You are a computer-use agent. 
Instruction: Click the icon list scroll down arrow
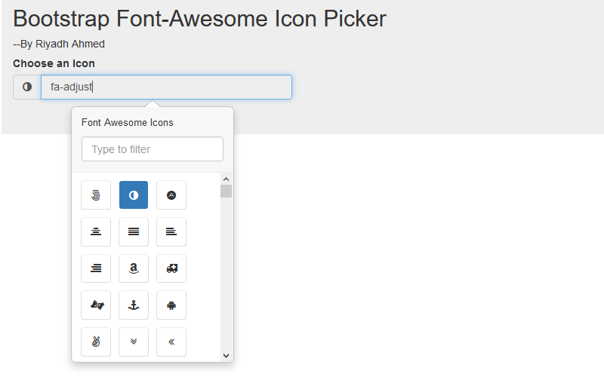(226, 356)
